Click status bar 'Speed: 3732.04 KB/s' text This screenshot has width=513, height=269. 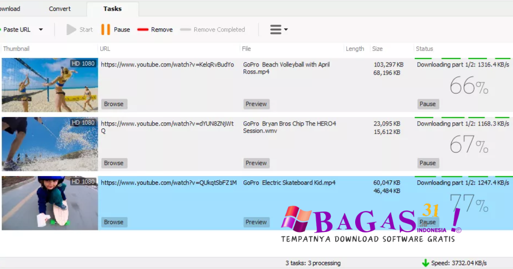459,263
